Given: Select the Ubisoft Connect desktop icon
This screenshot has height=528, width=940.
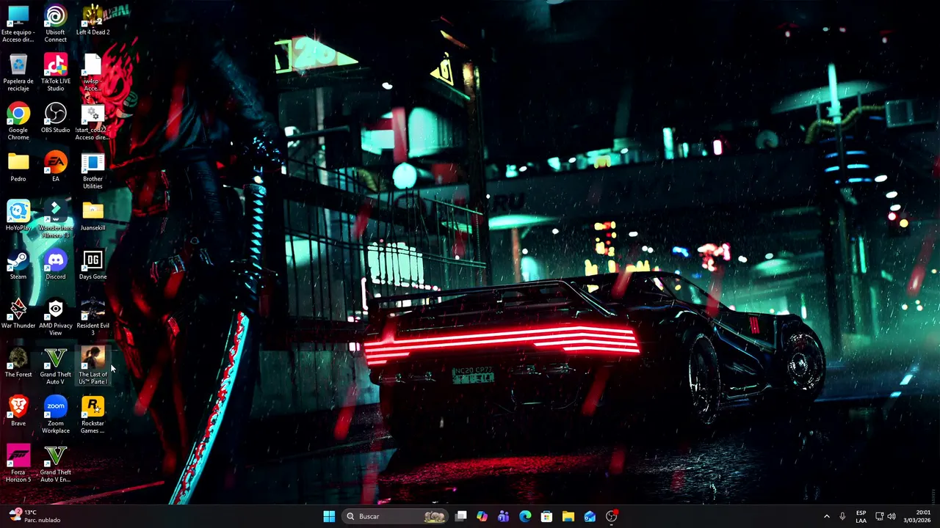Looking at the screenshot, I should point(56,23).
